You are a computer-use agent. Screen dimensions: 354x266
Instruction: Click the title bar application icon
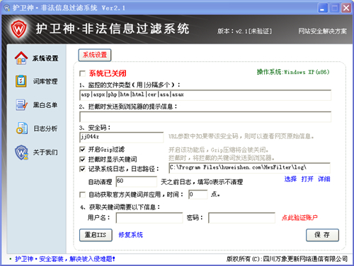(x=7, y=8)
